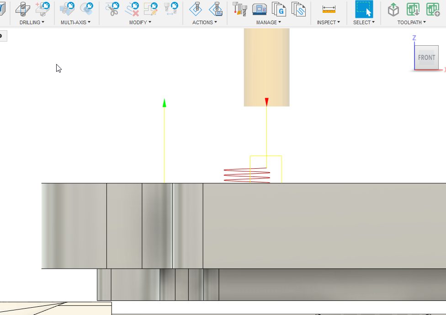Image resolution: width=446 pixels, height=315 pixels.
Task: Click the Window Selection icon
Action: pos(364,10)
